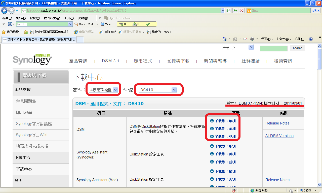Open the 我的最愛(A) menu
The image size is (322, 193).
(52, 18)
